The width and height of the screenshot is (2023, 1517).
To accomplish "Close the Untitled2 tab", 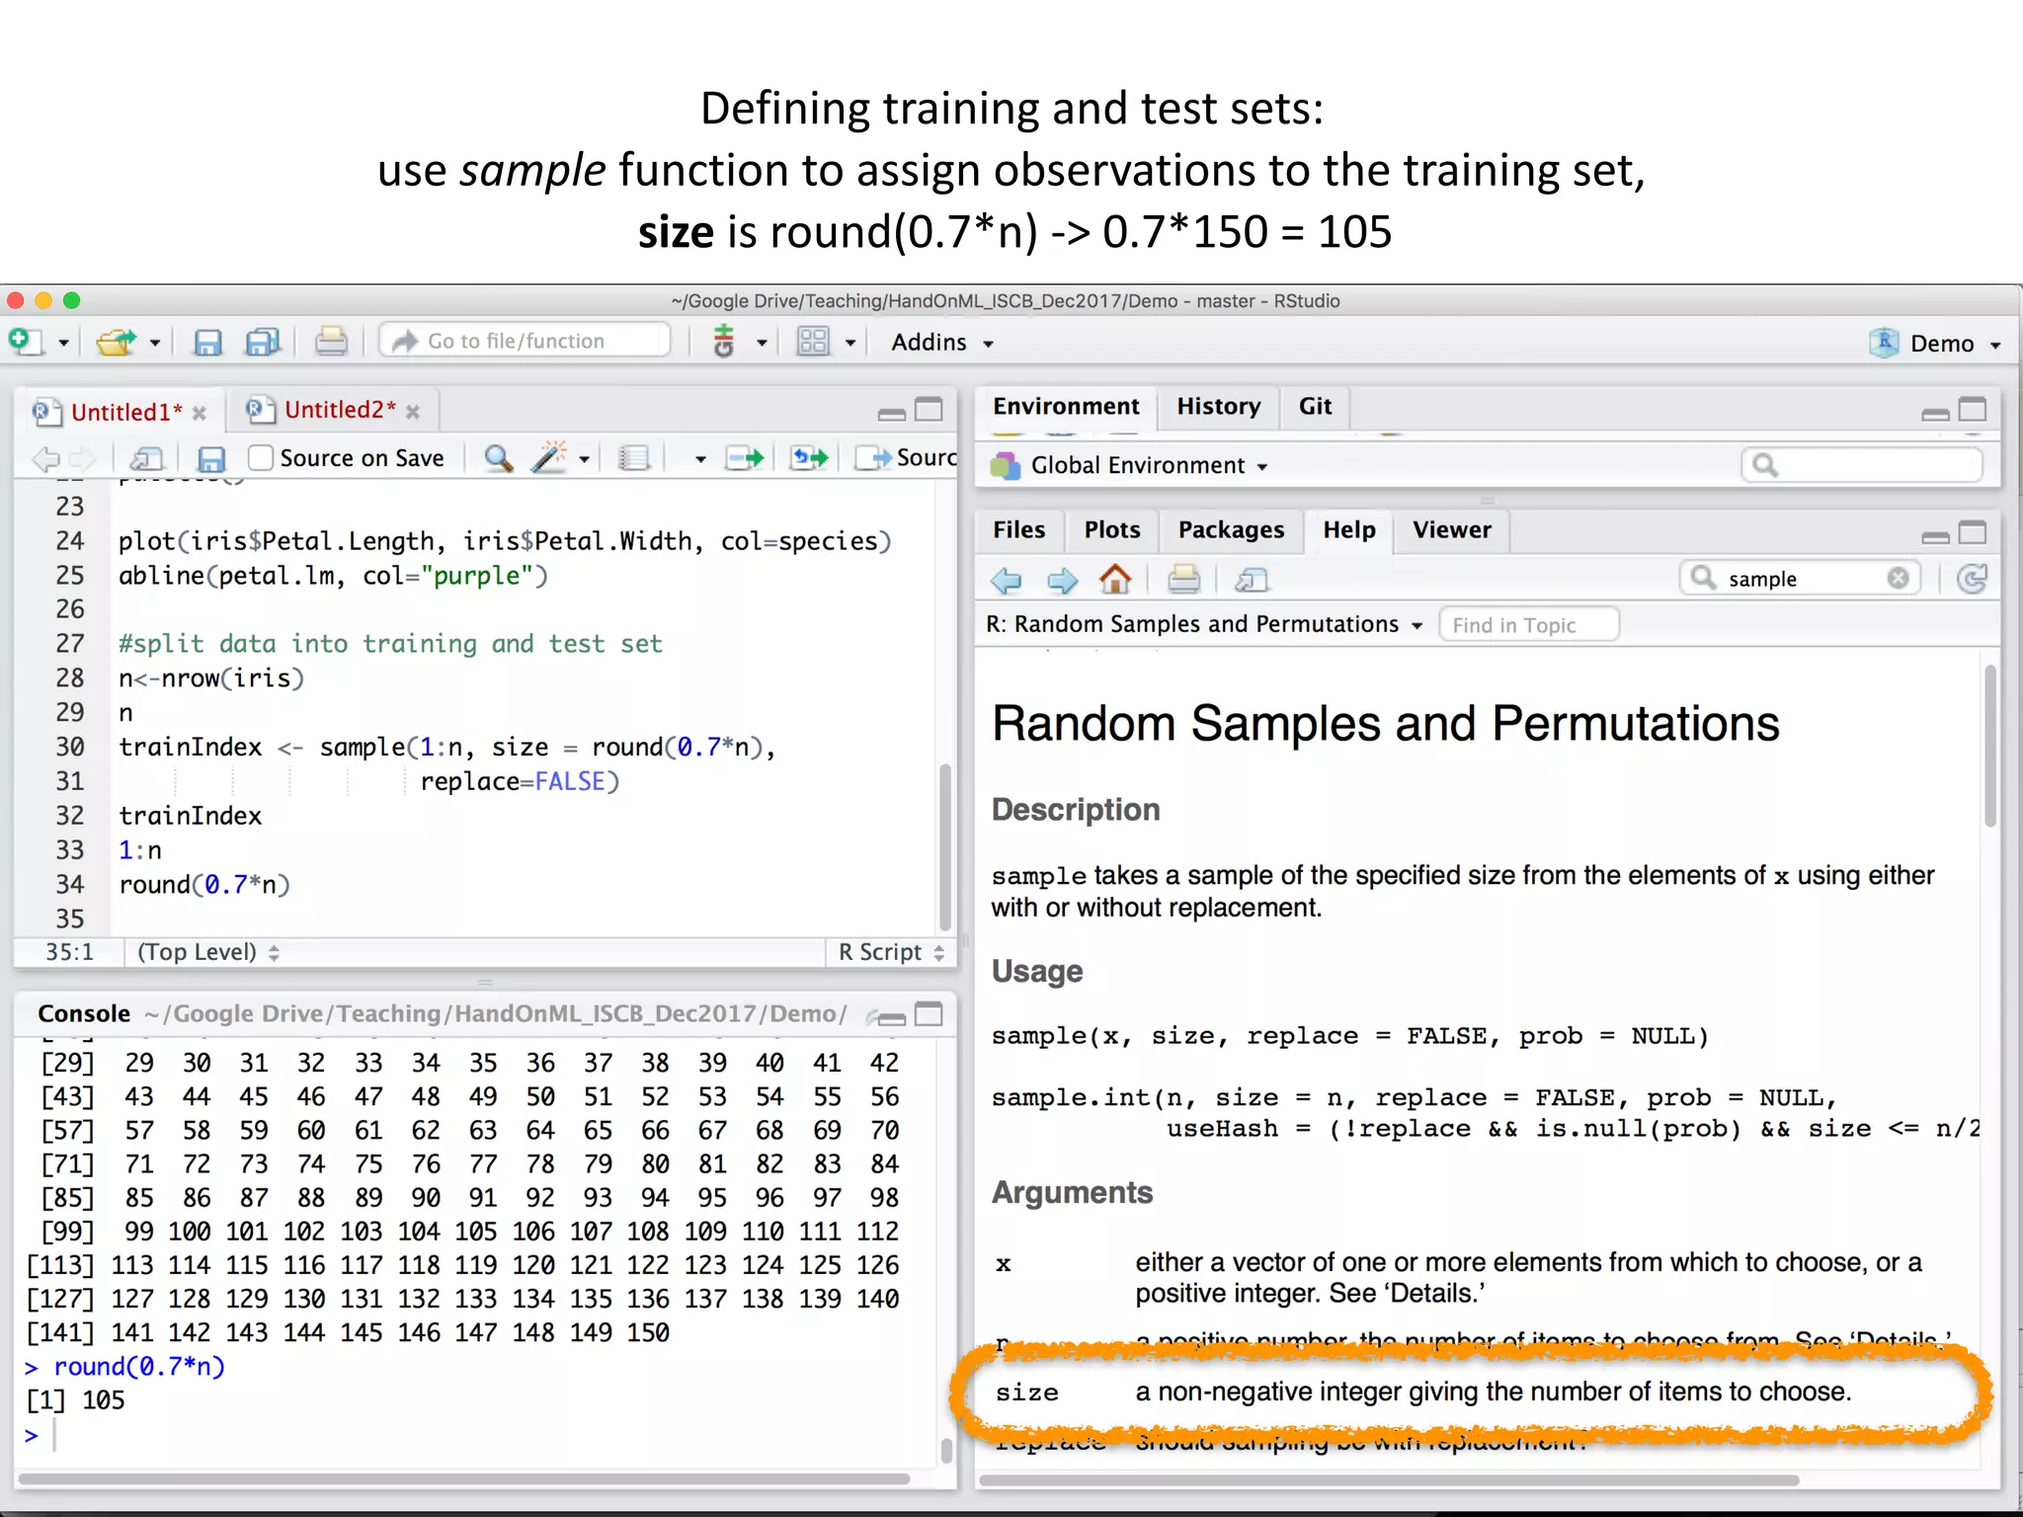I will click(x=413, y=412).
